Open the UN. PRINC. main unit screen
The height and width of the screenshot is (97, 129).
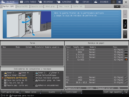point(9,2)
